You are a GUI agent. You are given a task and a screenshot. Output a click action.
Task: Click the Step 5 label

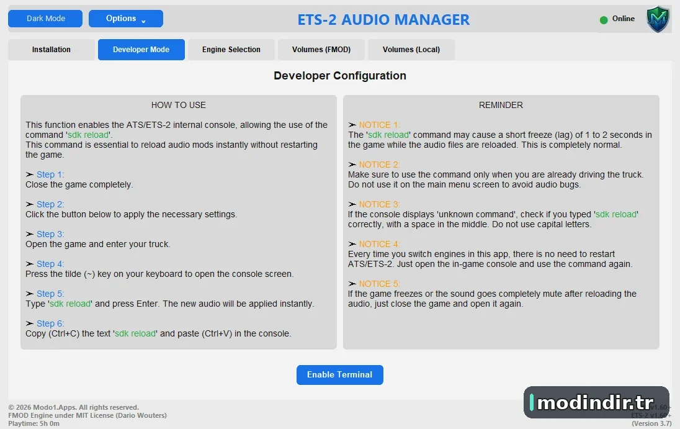pos(50,294)
